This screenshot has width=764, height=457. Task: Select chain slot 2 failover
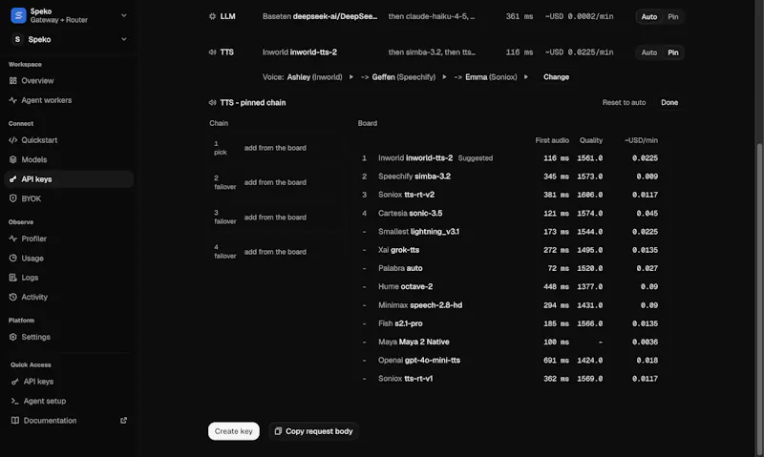coord(275,182)
